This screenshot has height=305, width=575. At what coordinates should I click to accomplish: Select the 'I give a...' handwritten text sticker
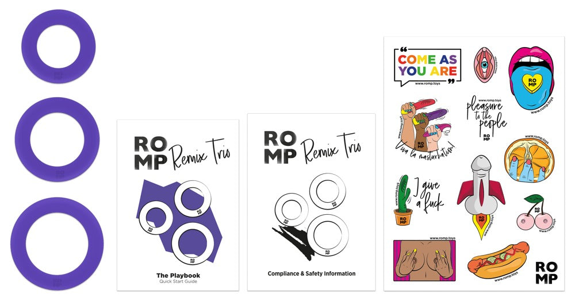428,195
